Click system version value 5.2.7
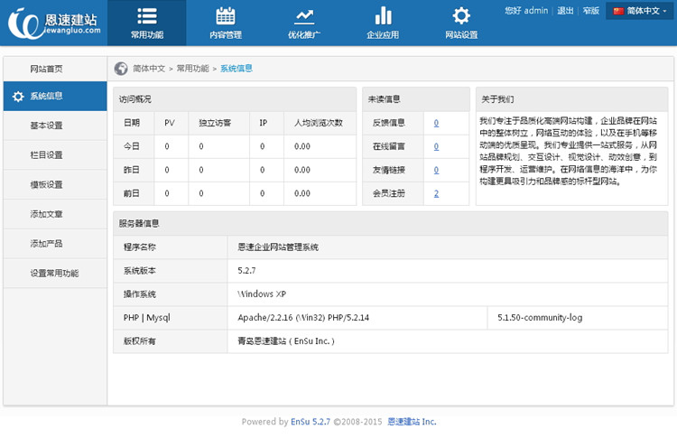Screen dimensions: 677x438 pos(246,271)
